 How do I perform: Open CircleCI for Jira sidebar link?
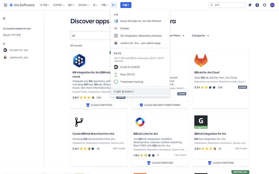[x=19, y=50]
